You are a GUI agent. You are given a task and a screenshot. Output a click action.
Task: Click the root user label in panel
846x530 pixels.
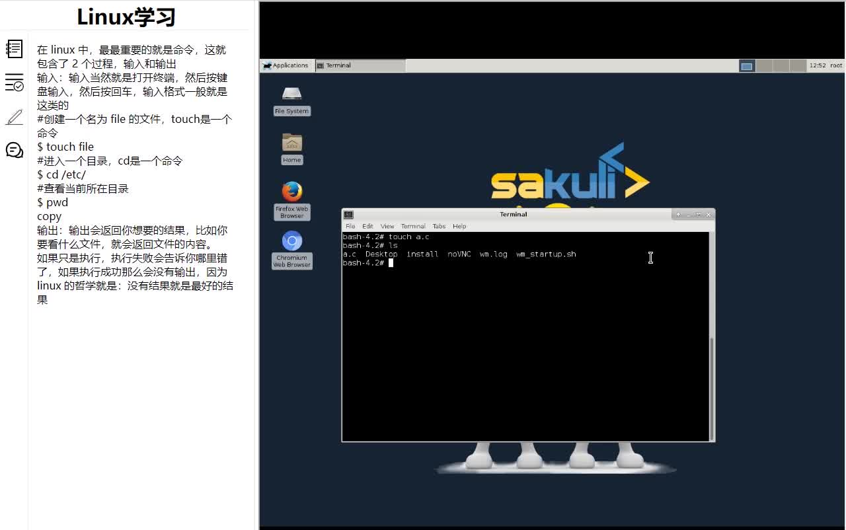(x=836, y=65)
